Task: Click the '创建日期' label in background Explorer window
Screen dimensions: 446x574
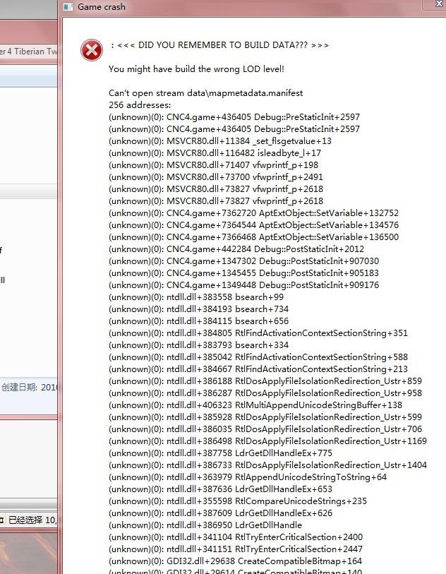Action: 19,388
